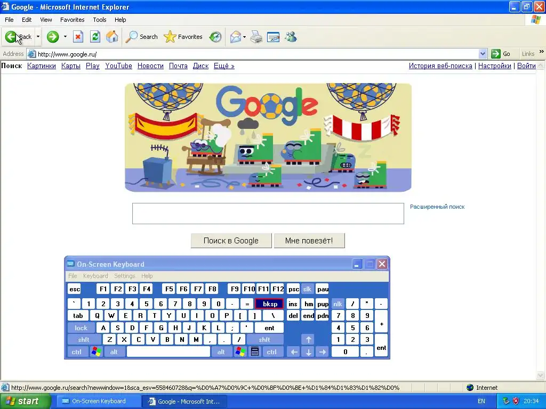The width and height of the screenshot is (546, 409).
Task: Click the green Forward arrow icon
Action: (x=53, y=37)
